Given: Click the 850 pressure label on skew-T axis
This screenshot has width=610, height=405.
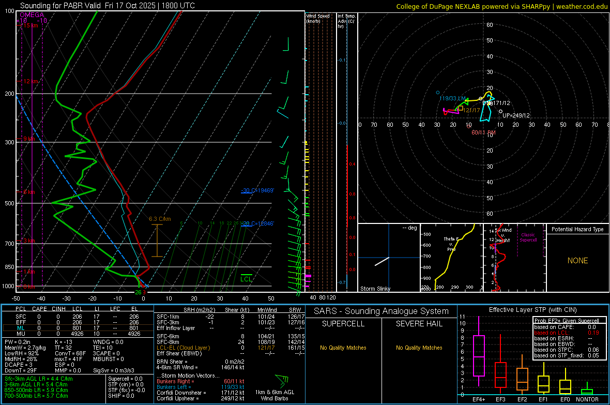Looking at the screenshot, I should click(x=9, y=267).
